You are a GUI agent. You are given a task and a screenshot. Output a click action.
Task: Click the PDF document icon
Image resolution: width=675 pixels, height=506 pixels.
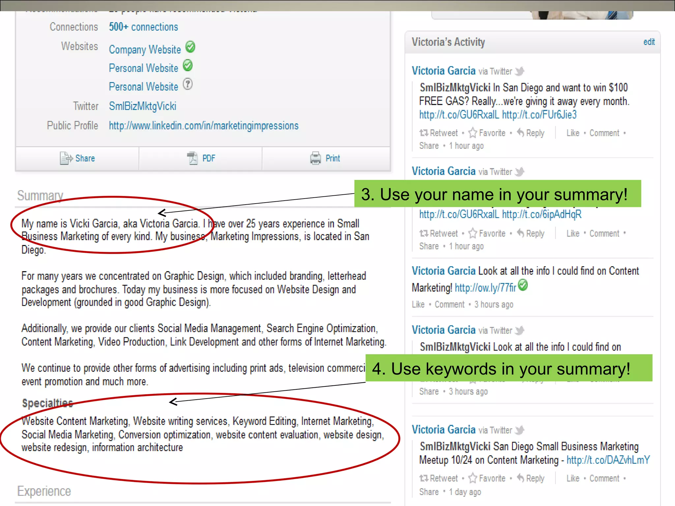pos(193,158)
